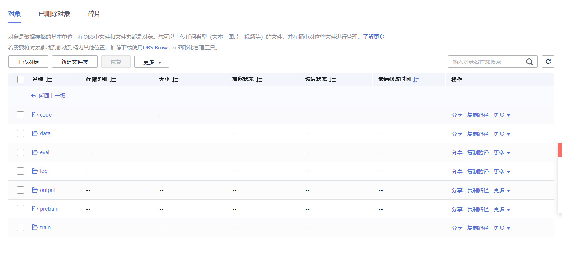Screen dimensions: 562x260
Task: Sort by last modified time icon
Action: 416,80
